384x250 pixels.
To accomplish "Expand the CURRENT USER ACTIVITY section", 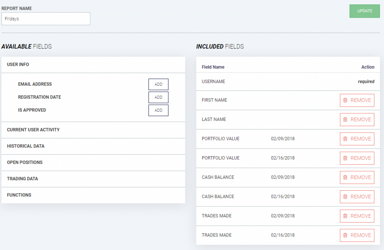I will point(93,130).
